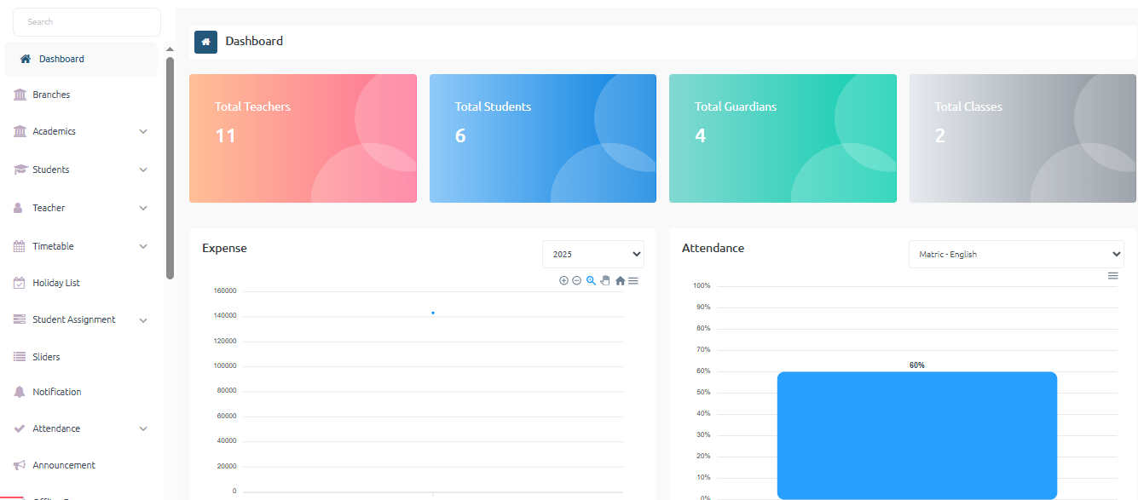The width and height of the screenshot is (1138, 500).
Task: Click the blue 60% attendance bar
Action: point(916,434)
